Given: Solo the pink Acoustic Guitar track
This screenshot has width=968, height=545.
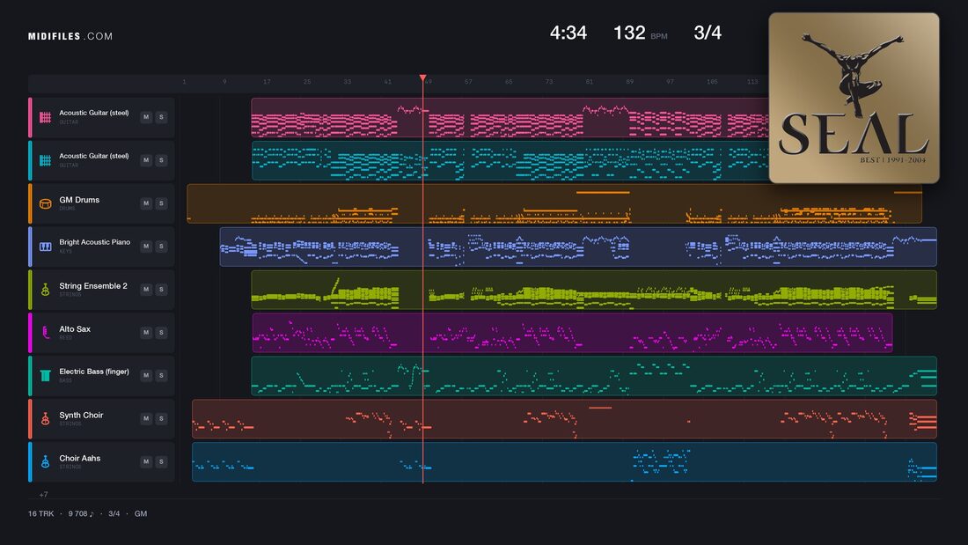Looking at the screenshot, I should click(161, 117).
